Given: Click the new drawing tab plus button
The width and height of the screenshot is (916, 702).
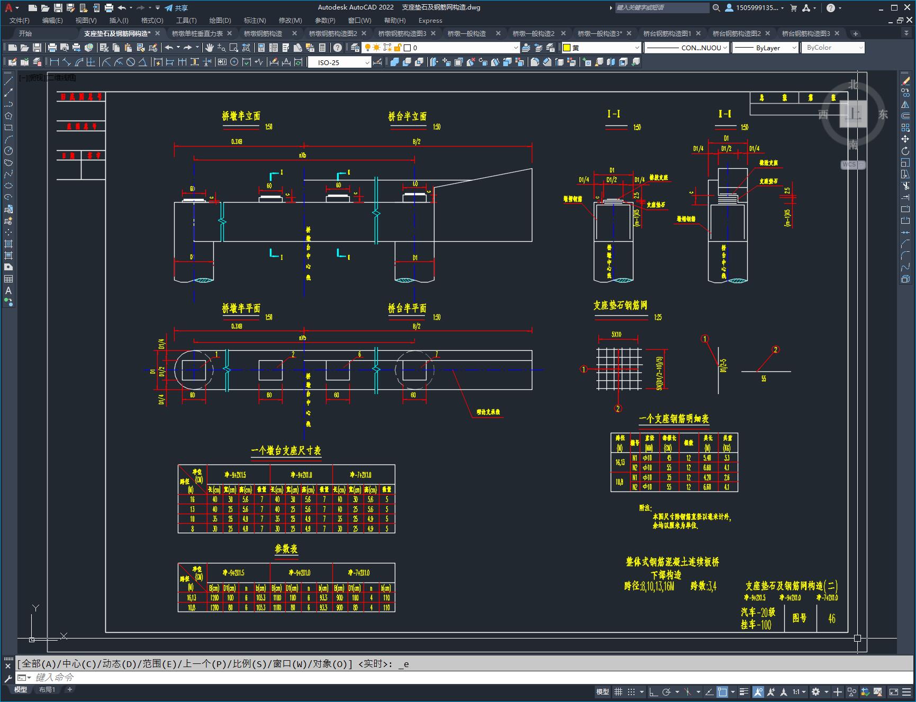Looking at the screenshot, I should [855, 33].
